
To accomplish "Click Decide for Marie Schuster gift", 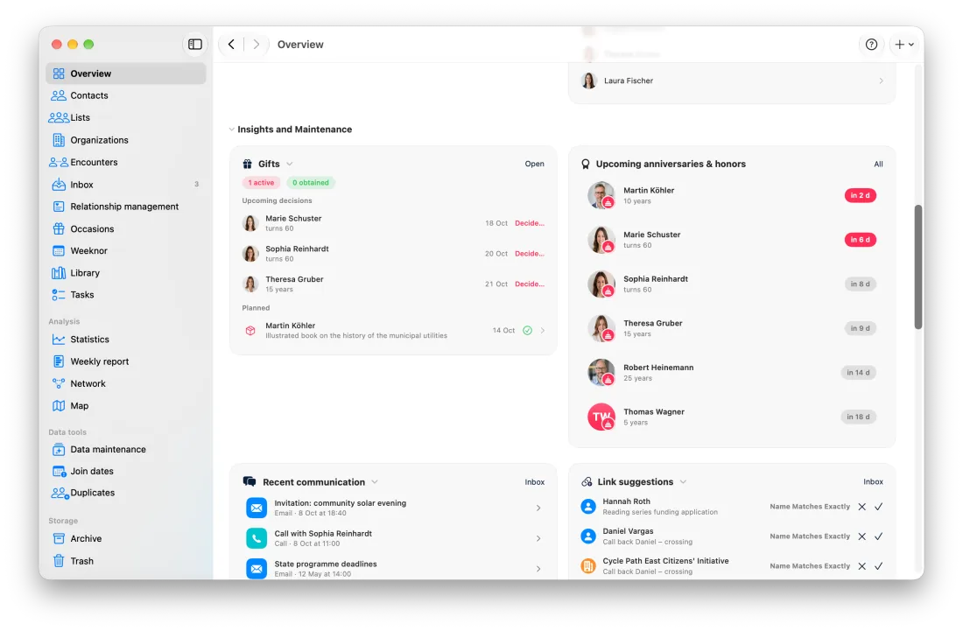I will (530, 223).
